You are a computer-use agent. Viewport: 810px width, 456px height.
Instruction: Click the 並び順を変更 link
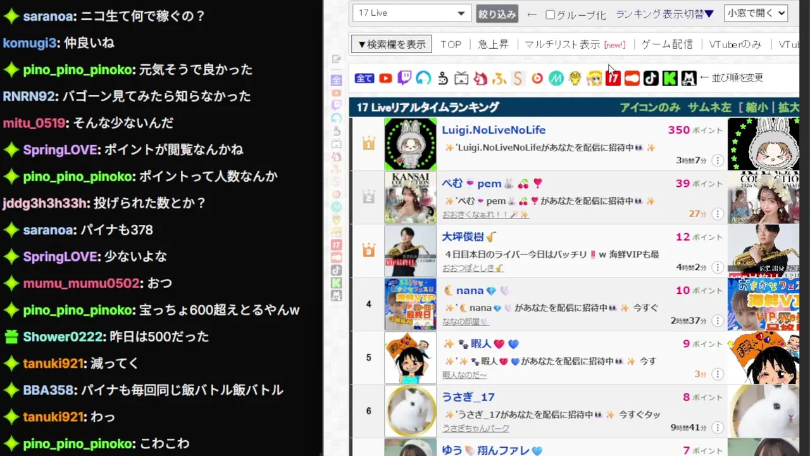pos(737,78)
